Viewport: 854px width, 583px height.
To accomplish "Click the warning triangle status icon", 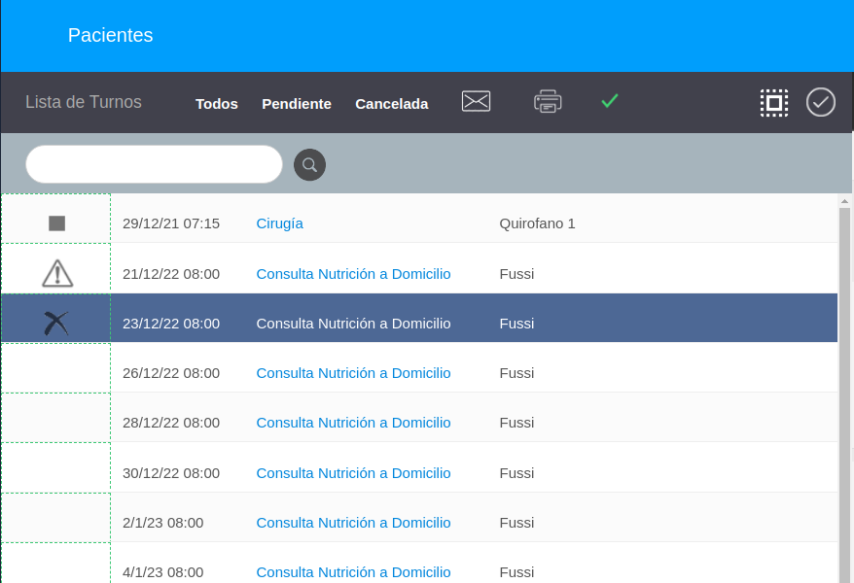I will point(57,274).
